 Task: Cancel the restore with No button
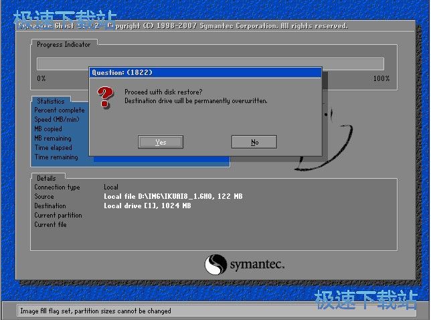pyautogui.click(x=254, y=142)
